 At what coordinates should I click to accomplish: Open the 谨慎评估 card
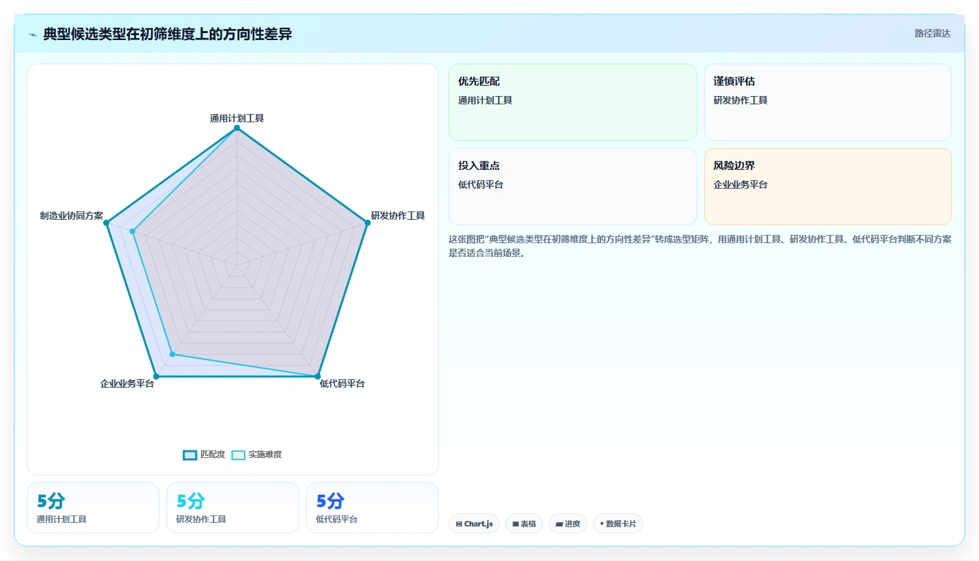828,102
